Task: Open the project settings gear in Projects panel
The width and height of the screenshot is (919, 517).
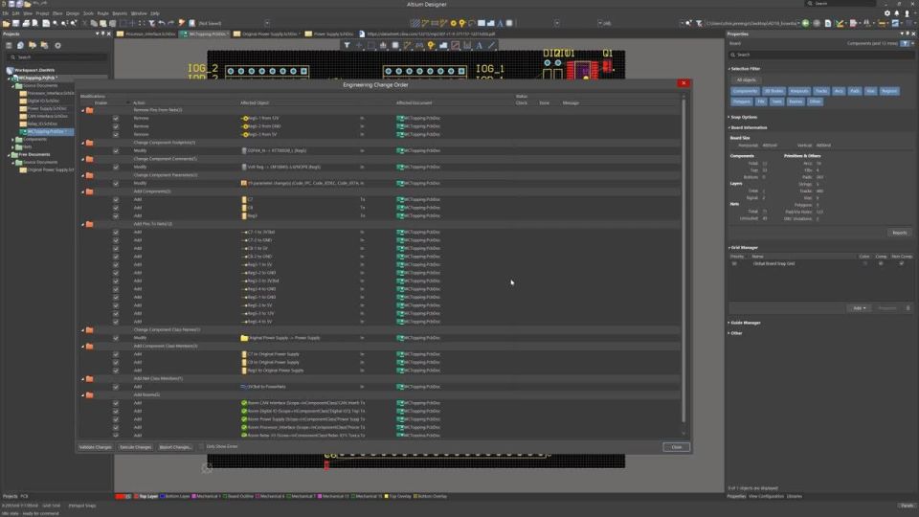Action: point(57,45)
